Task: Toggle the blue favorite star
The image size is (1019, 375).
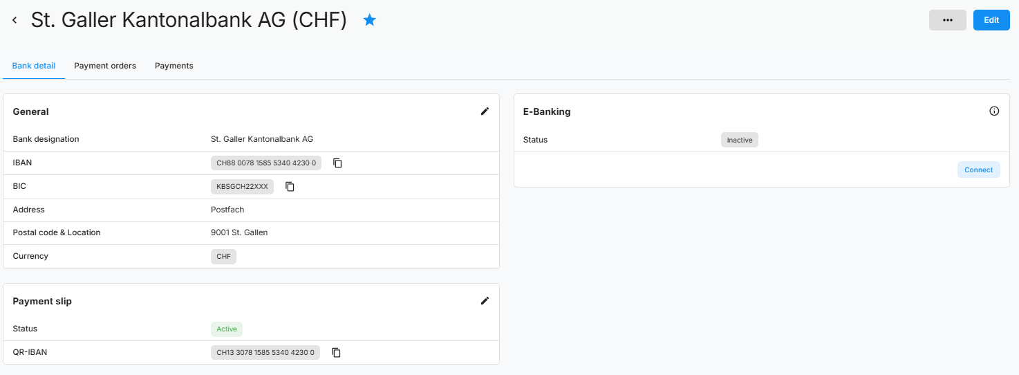Action: [x=370, y=21]
